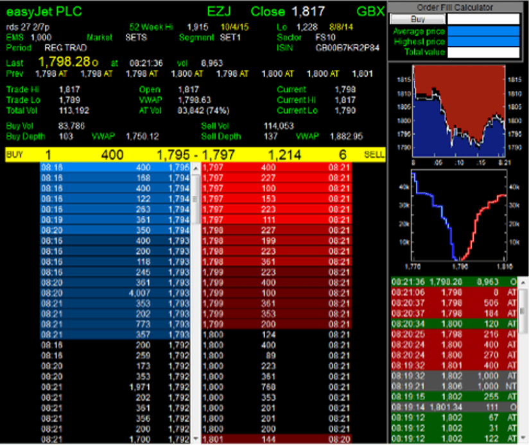Select the blue Average price field
Viewport: 529px width, 445px height.
click(x=483, y=31)
